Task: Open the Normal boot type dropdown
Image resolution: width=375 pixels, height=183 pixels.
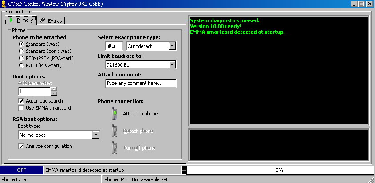Action: coord(95,135)
